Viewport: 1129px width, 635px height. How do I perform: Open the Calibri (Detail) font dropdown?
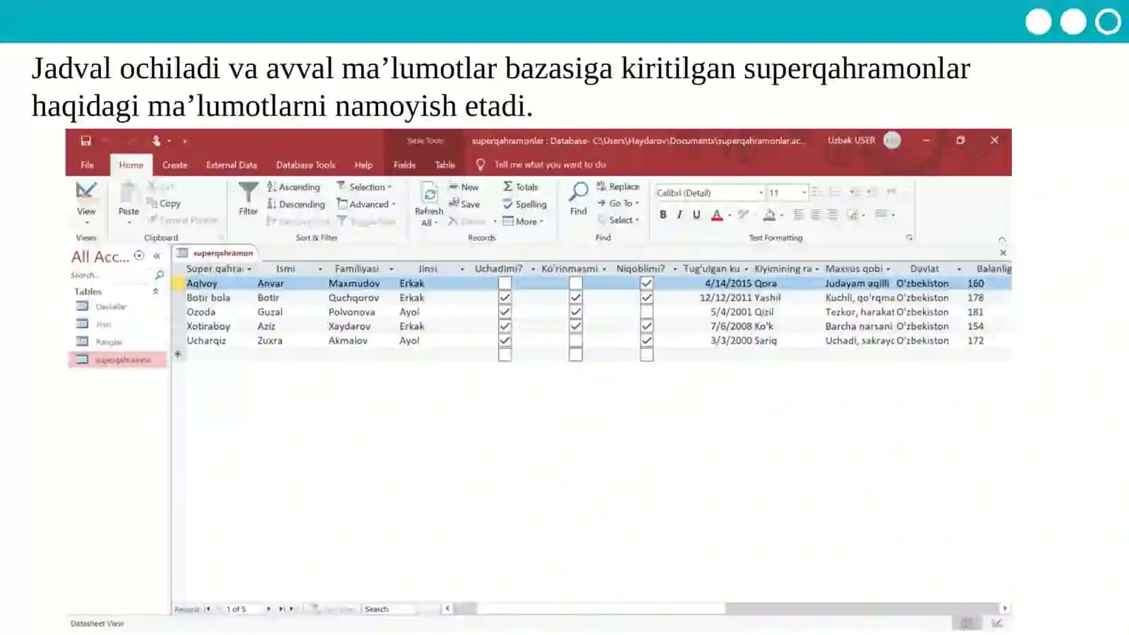761,193
